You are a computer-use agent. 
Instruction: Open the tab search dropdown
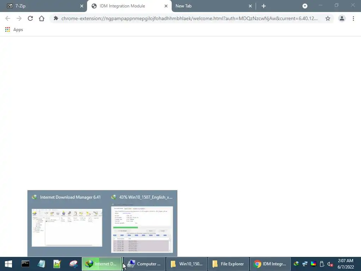click(305, 6)
